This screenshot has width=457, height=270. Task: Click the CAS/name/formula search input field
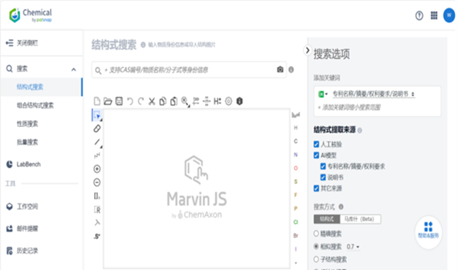[x=189, y=70]
